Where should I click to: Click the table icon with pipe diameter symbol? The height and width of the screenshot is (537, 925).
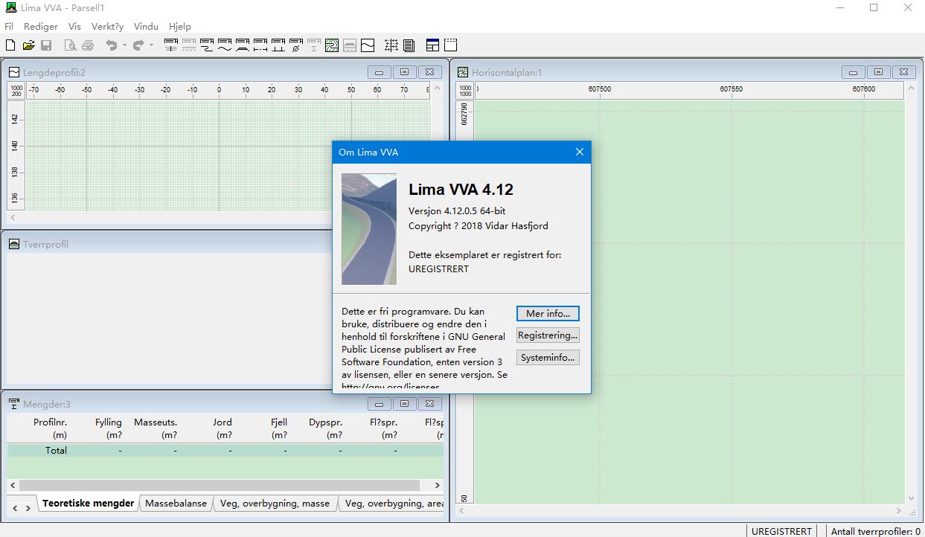[x=296, y=45]
